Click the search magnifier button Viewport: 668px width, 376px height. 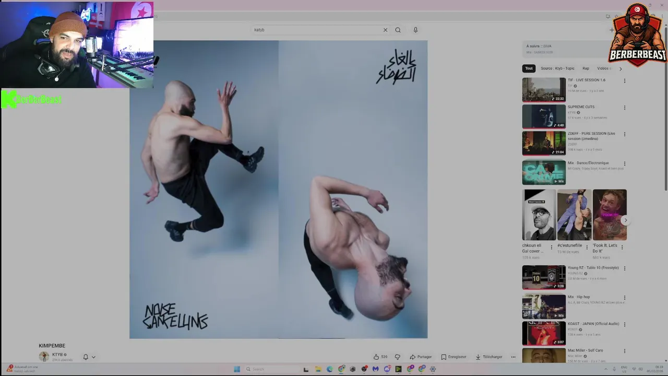[398, 30]
